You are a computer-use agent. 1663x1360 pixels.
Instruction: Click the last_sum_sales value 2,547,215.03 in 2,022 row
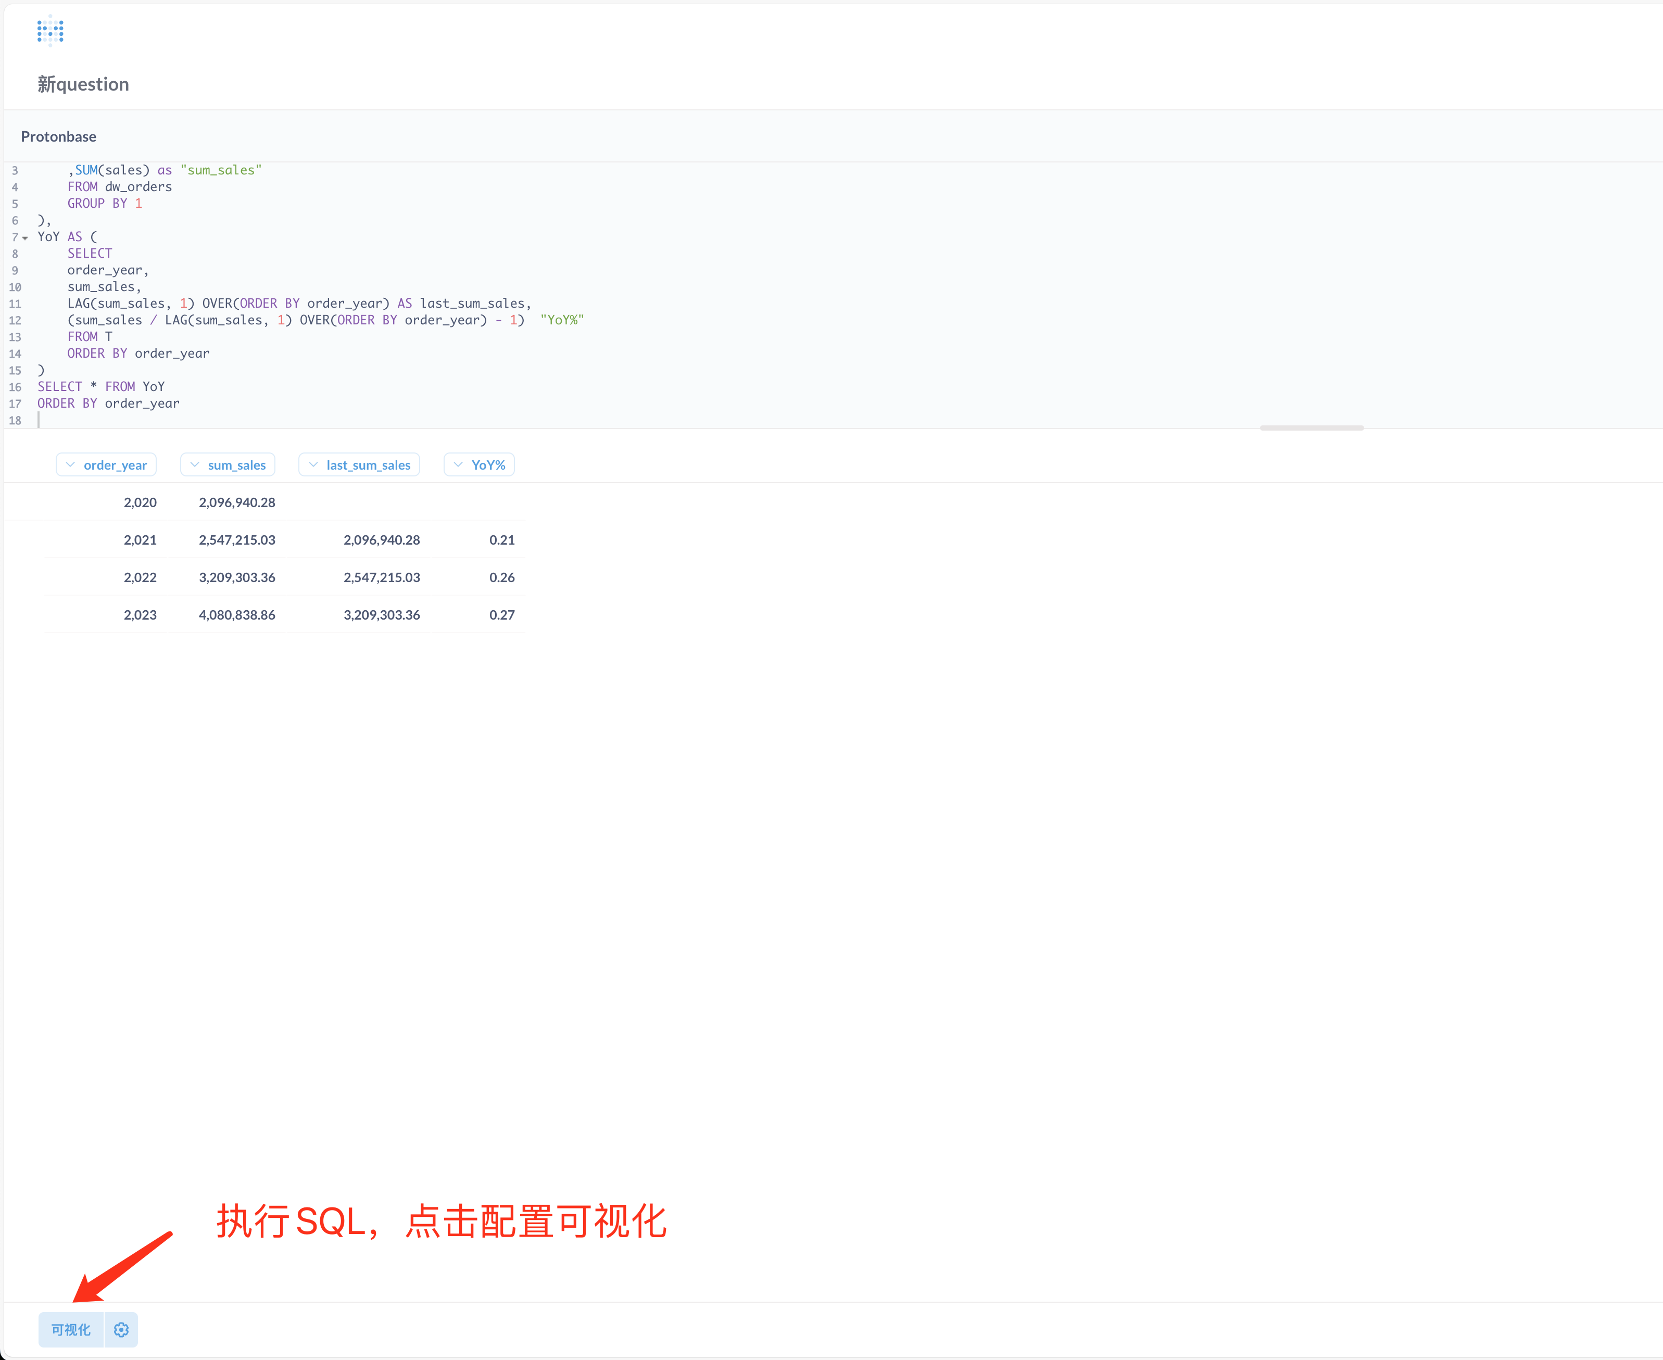[x=382, y=577]
